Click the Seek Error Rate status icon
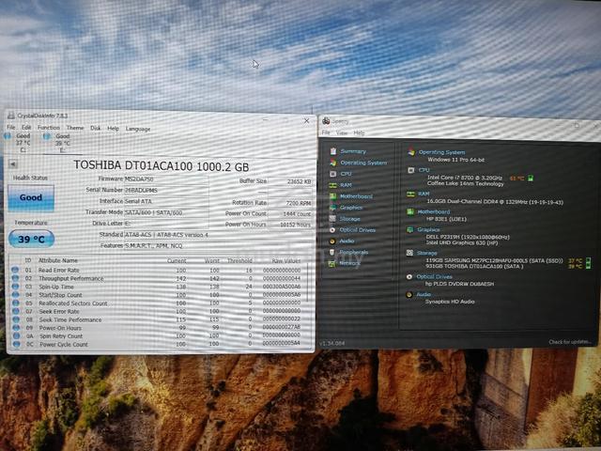Image resolution: width=601 pixels, height=451 pixels. [x=16, y=311]
